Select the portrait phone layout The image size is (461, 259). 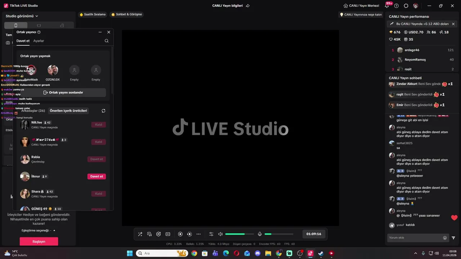point(15,25)
